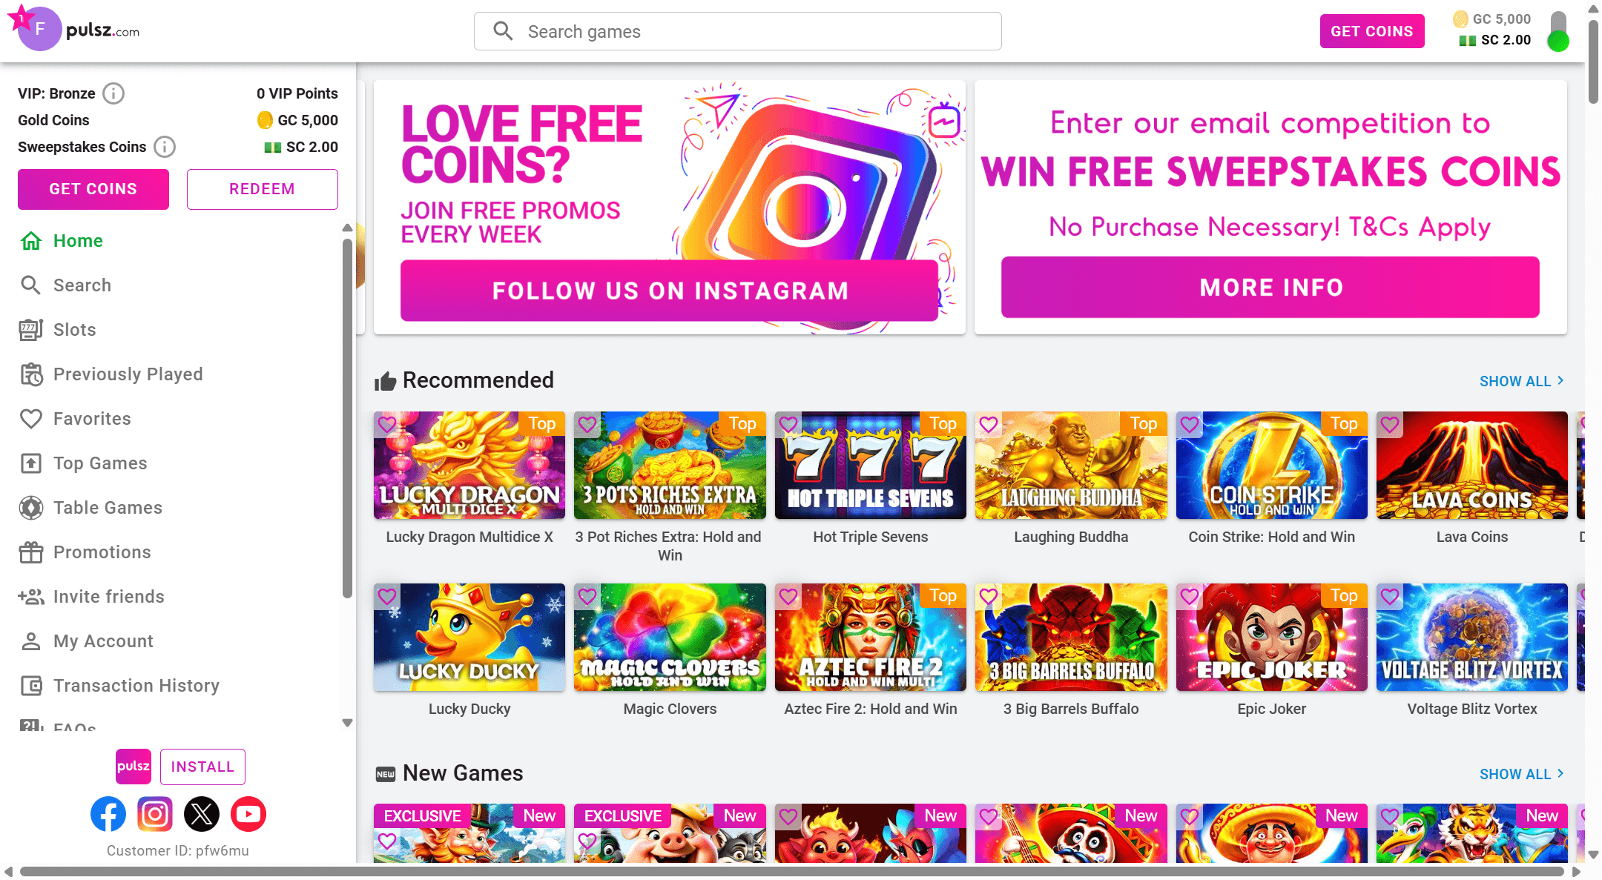Toggle favorite heart on Lava Coins
Image resolution: width=1602 pixels, height=880 pixels.
coord(1390,425)
